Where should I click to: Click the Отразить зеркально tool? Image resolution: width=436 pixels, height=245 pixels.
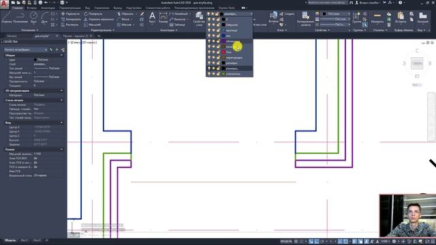click(99, 19)
